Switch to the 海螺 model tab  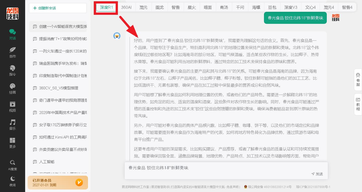click(x=256, y=7)
